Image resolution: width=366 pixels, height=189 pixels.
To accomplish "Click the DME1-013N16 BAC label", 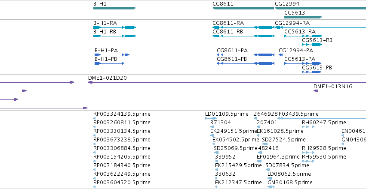I will [332, 87].
